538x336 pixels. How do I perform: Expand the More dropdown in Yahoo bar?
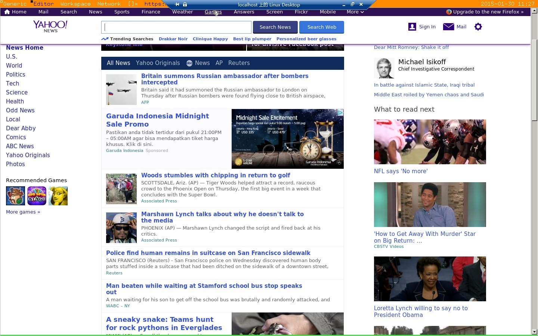click(355, 12)
